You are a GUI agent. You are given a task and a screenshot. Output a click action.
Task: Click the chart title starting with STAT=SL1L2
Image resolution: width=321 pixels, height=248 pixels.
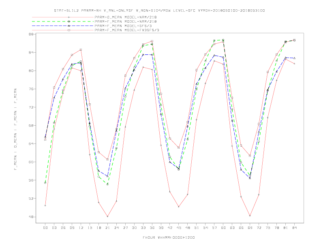pyautogui.click(x=159, y=11)
